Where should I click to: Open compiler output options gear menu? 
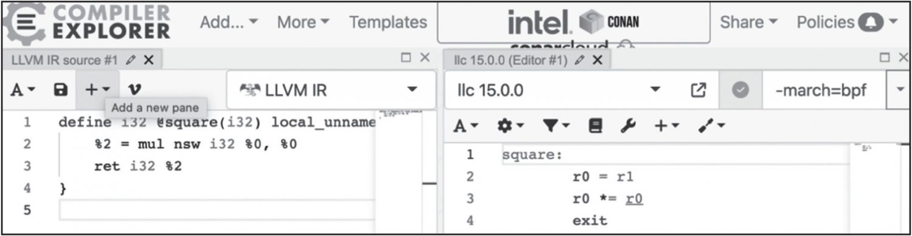point(509,126)
